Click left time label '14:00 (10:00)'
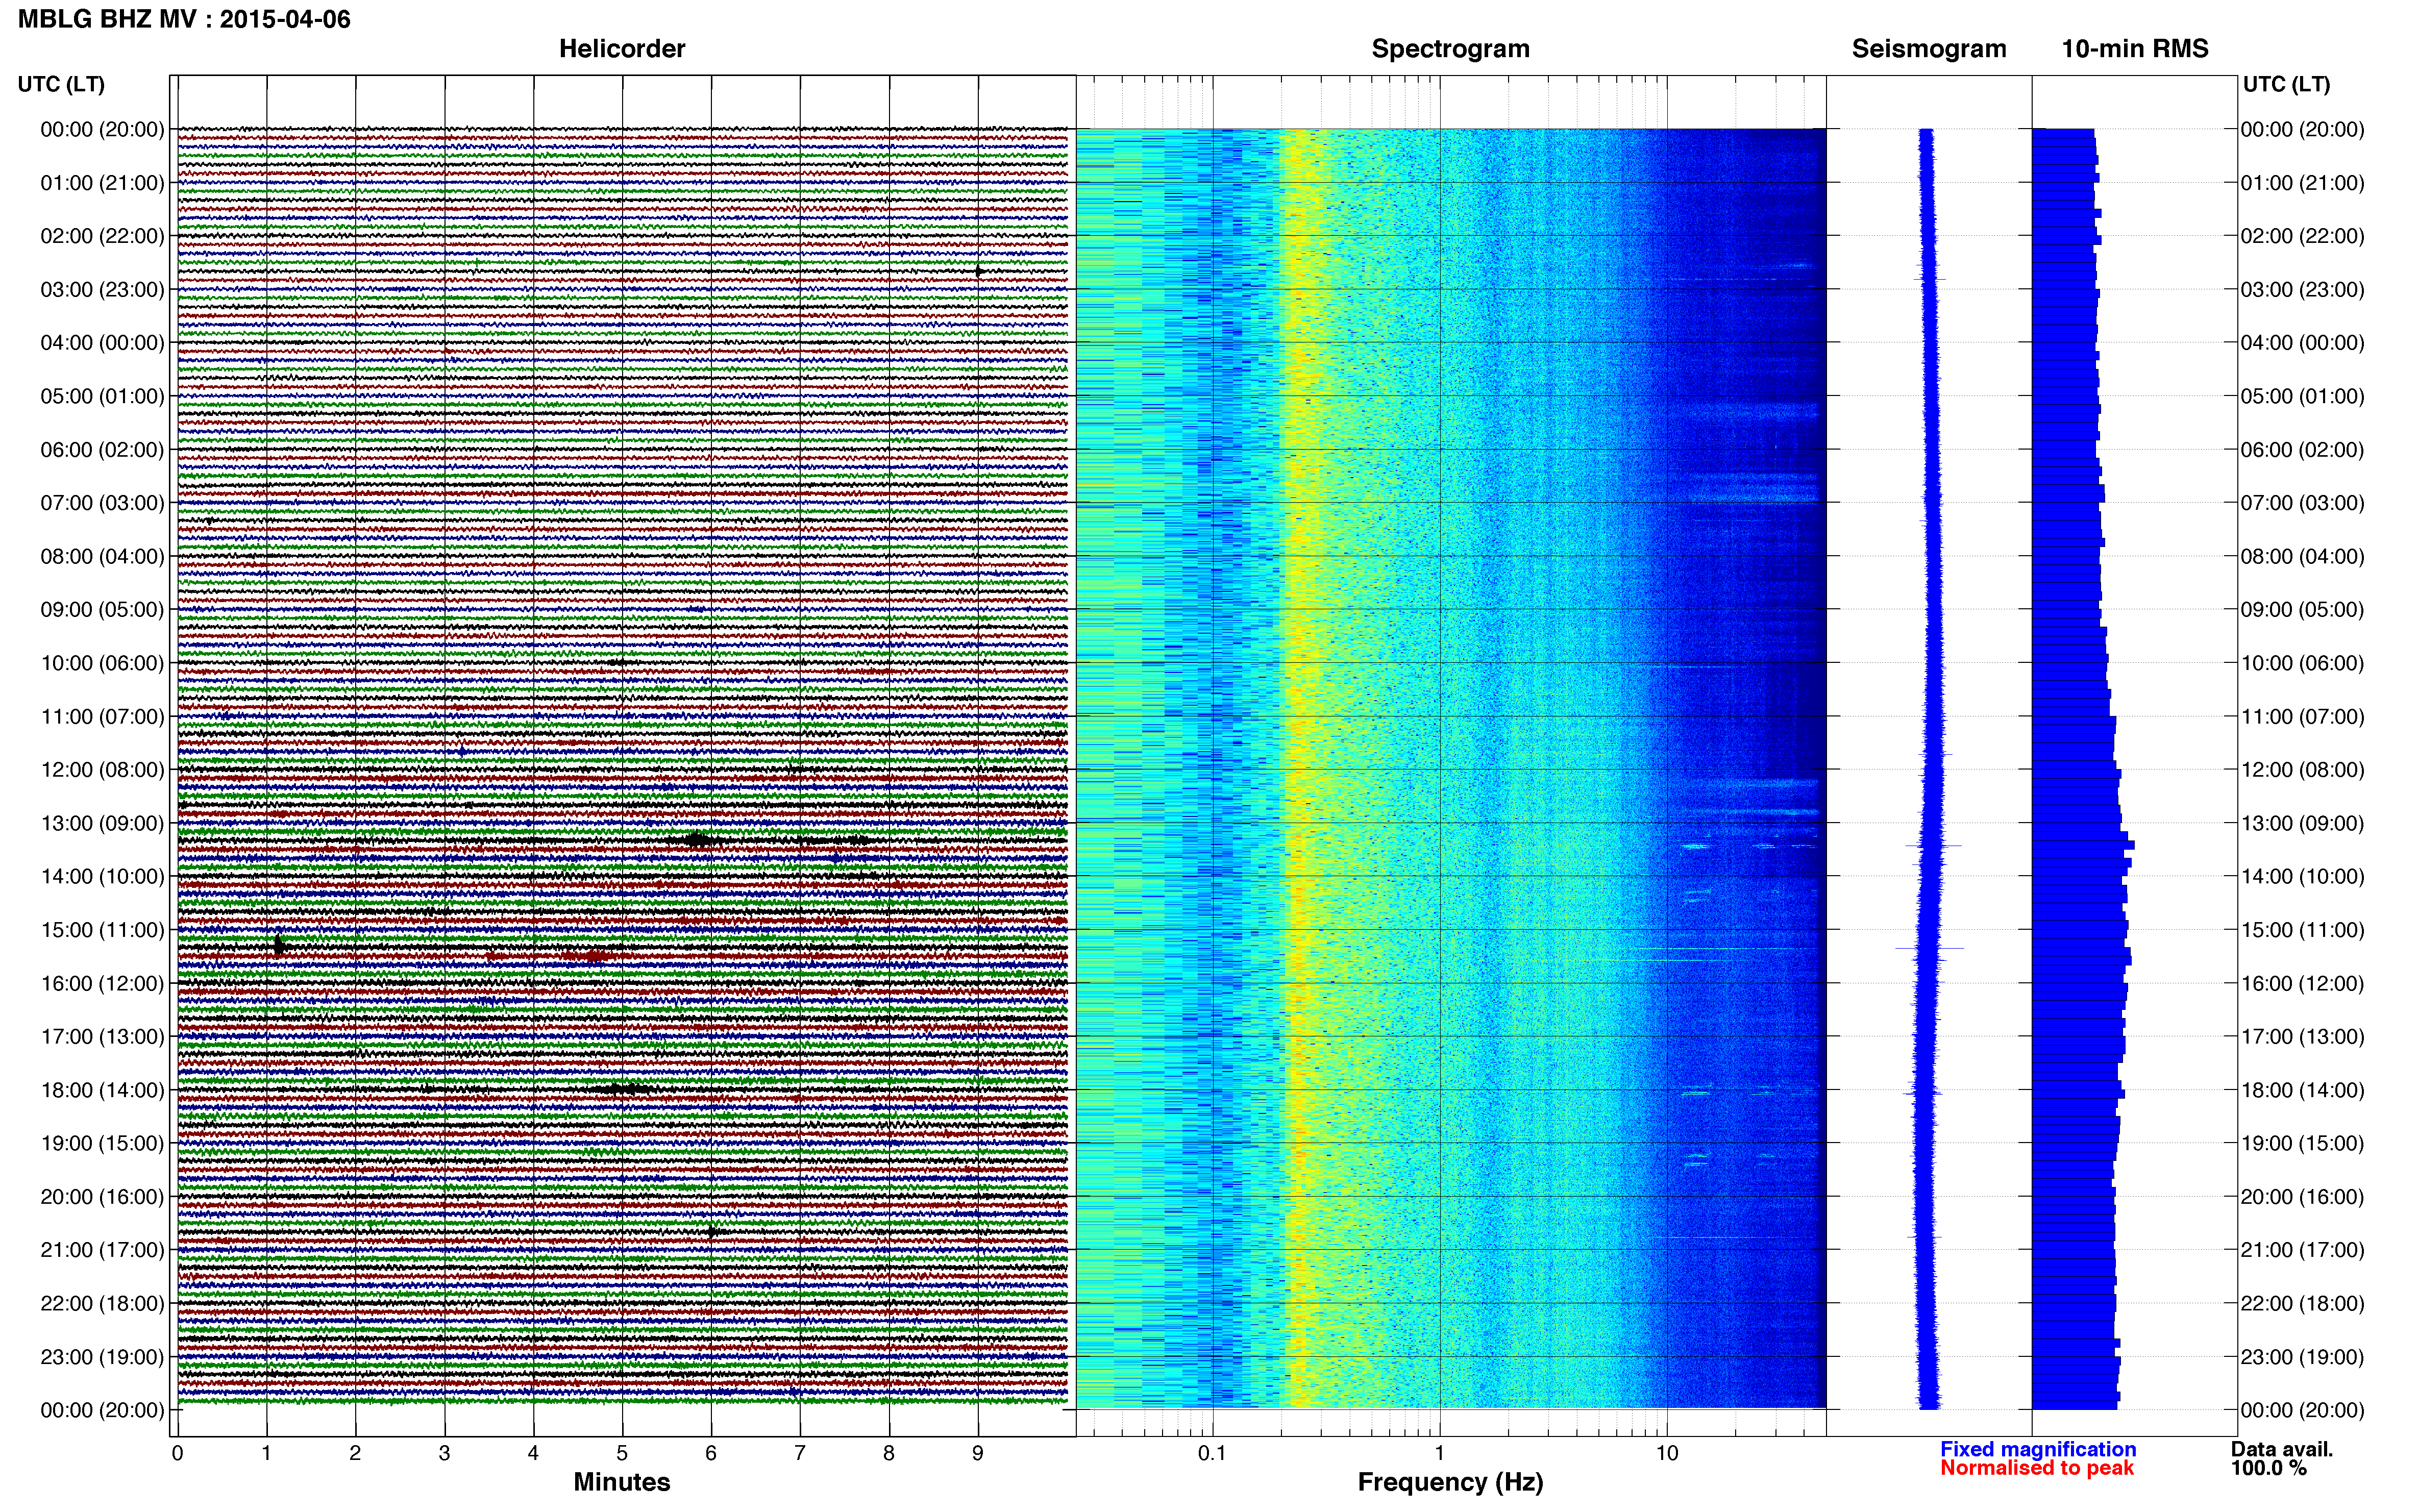Viewport: 2419px width, 1512px height. pyautogui.click(x=102, y=877)
